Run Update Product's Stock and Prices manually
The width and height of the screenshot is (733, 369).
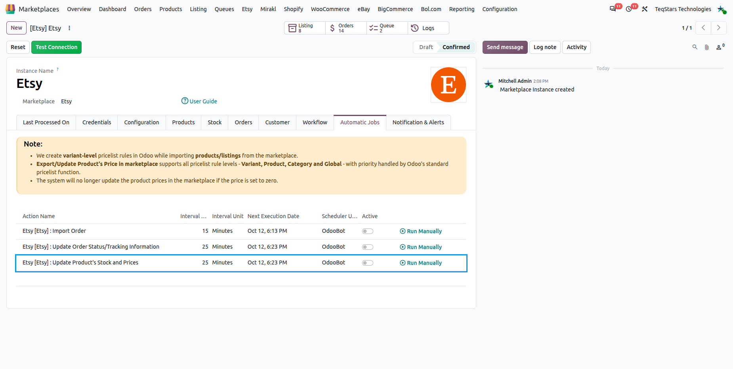click(x=421, y=263)
